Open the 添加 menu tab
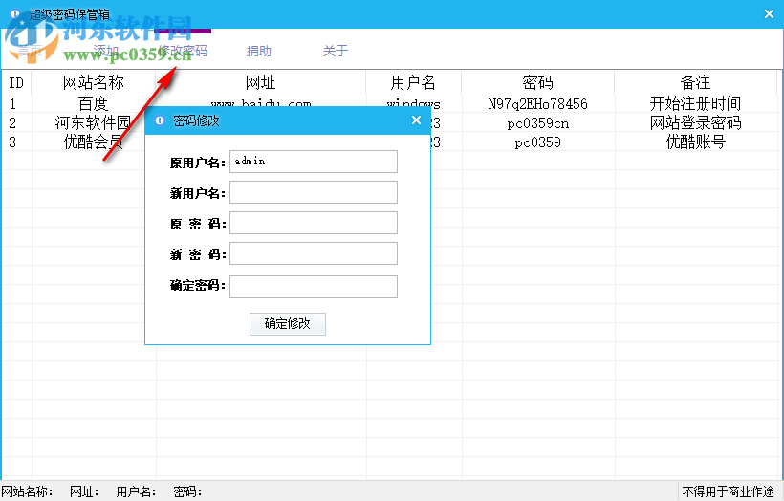This screenshot has width=784, height=501. [x=106, y=51]
